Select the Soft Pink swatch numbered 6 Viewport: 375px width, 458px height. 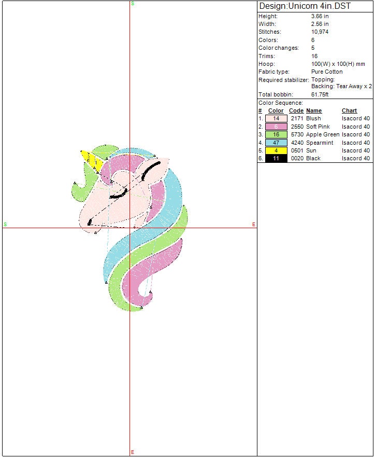pos(276,127)
